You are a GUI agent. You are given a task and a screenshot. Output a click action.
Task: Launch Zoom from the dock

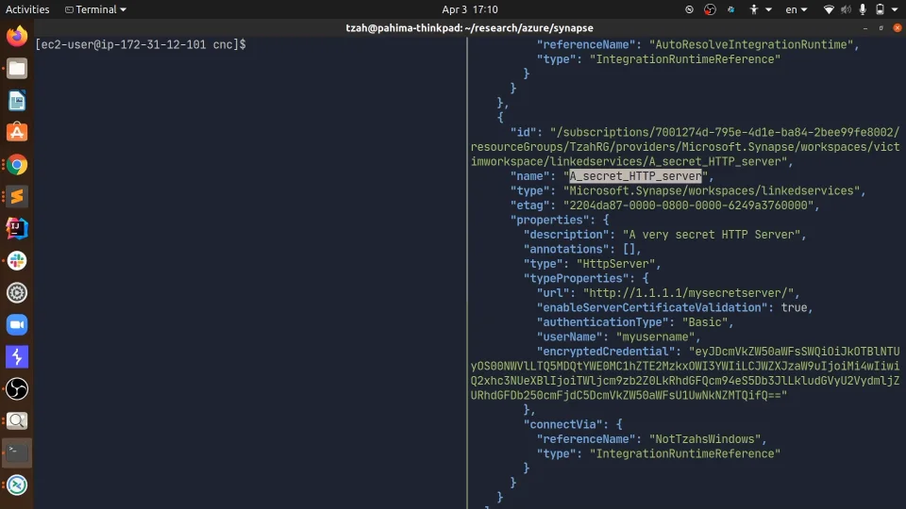17,324
